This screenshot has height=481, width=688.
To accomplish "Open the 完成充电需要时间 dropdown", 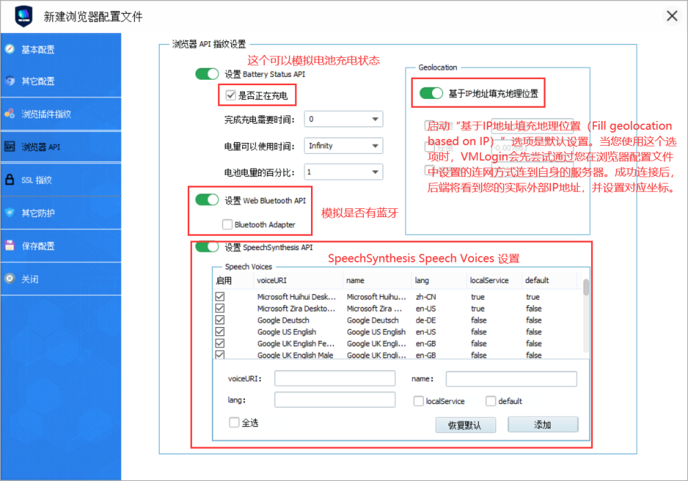I will 343,119.
